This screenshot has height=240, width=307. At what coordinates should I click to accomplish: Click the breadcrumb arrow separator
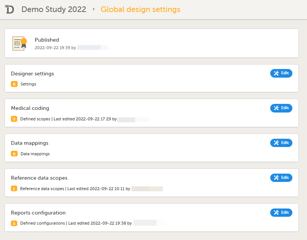(x=93, y=9)
